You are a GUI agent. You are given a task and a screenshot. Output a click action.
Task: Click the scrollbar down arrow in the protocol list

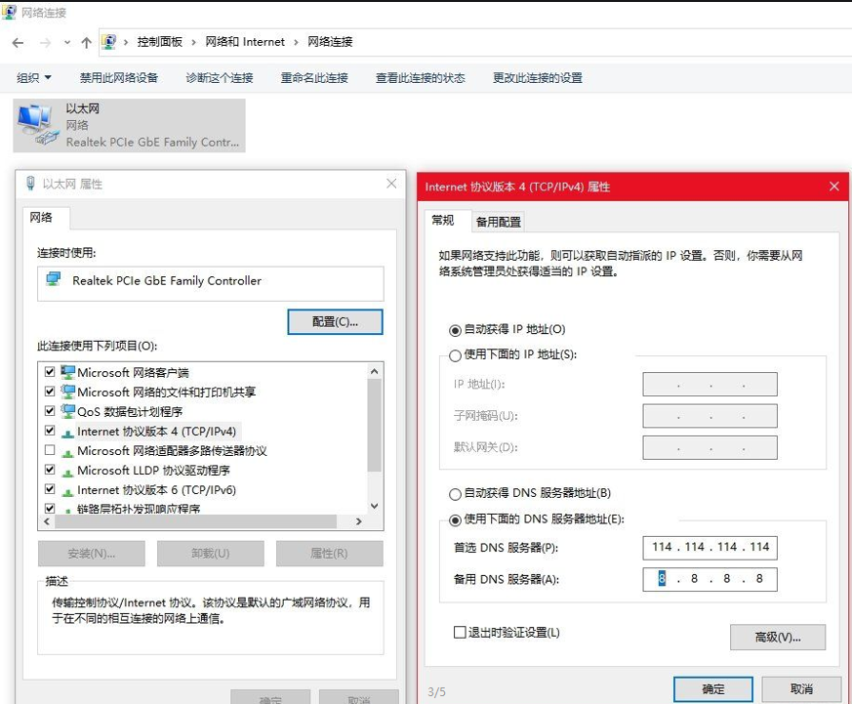tap(374, 507)
